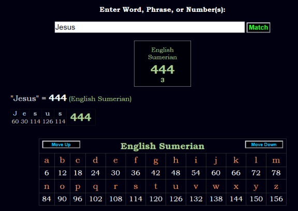Screen dimensions: 298x211
Task: Click the green 444 total in breakdown table
Action: pyautogui.click(x=81, y=117)
